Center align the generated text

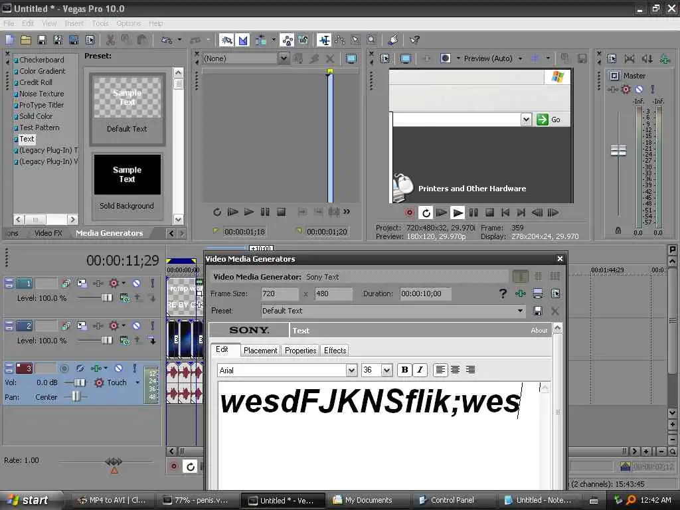455,370
